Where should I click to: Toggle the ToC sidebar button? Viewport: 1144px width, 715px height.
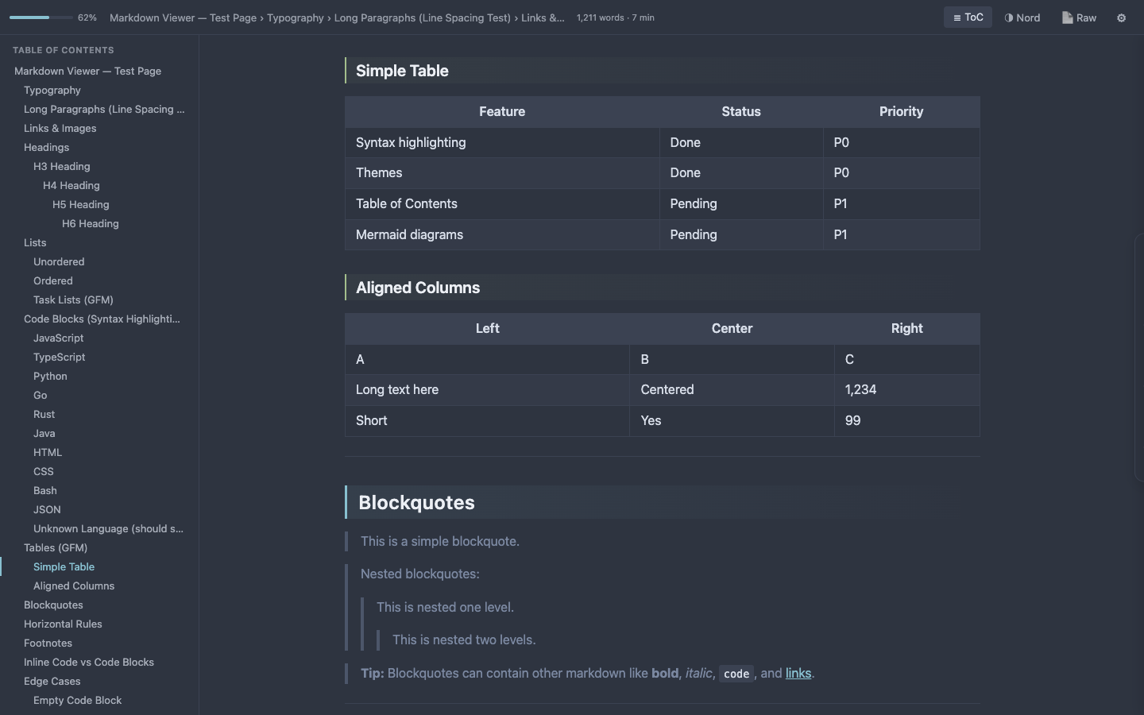pos(968,17)
